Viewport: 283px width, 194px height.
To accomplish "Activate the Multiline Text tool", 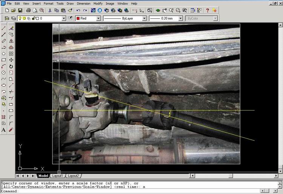I will [4, 130].
